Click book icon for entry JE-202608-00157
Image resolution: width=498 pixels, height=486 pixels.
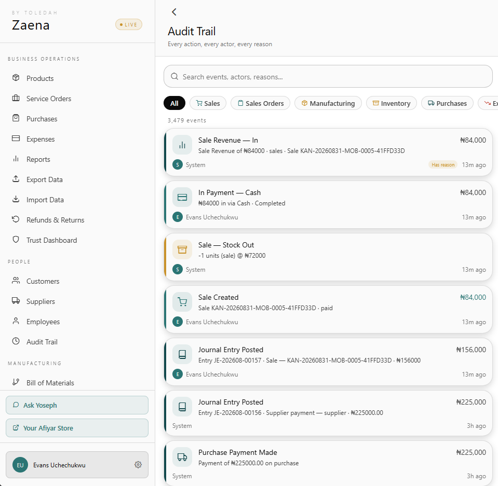tap(182, 354)
